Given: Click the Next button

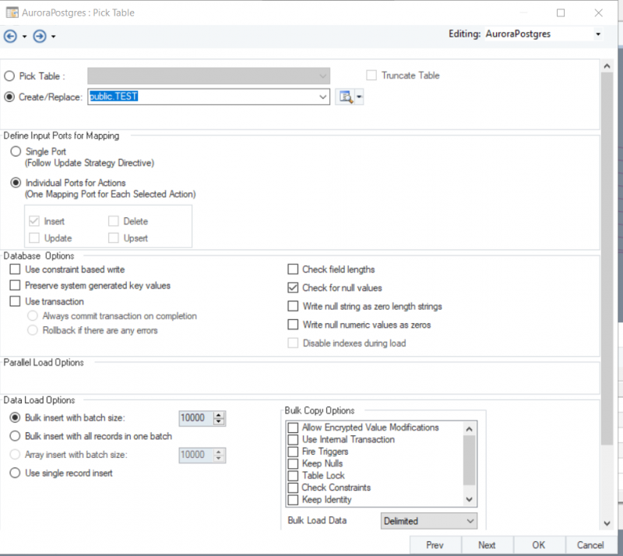Looking at the screenshot, I should pos(487,545).
